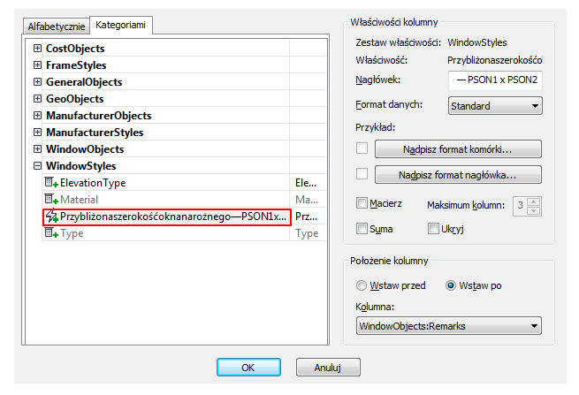Expand the ManufacturerStyles node
This screenshot has height=395, width=579.
point(37,133)
